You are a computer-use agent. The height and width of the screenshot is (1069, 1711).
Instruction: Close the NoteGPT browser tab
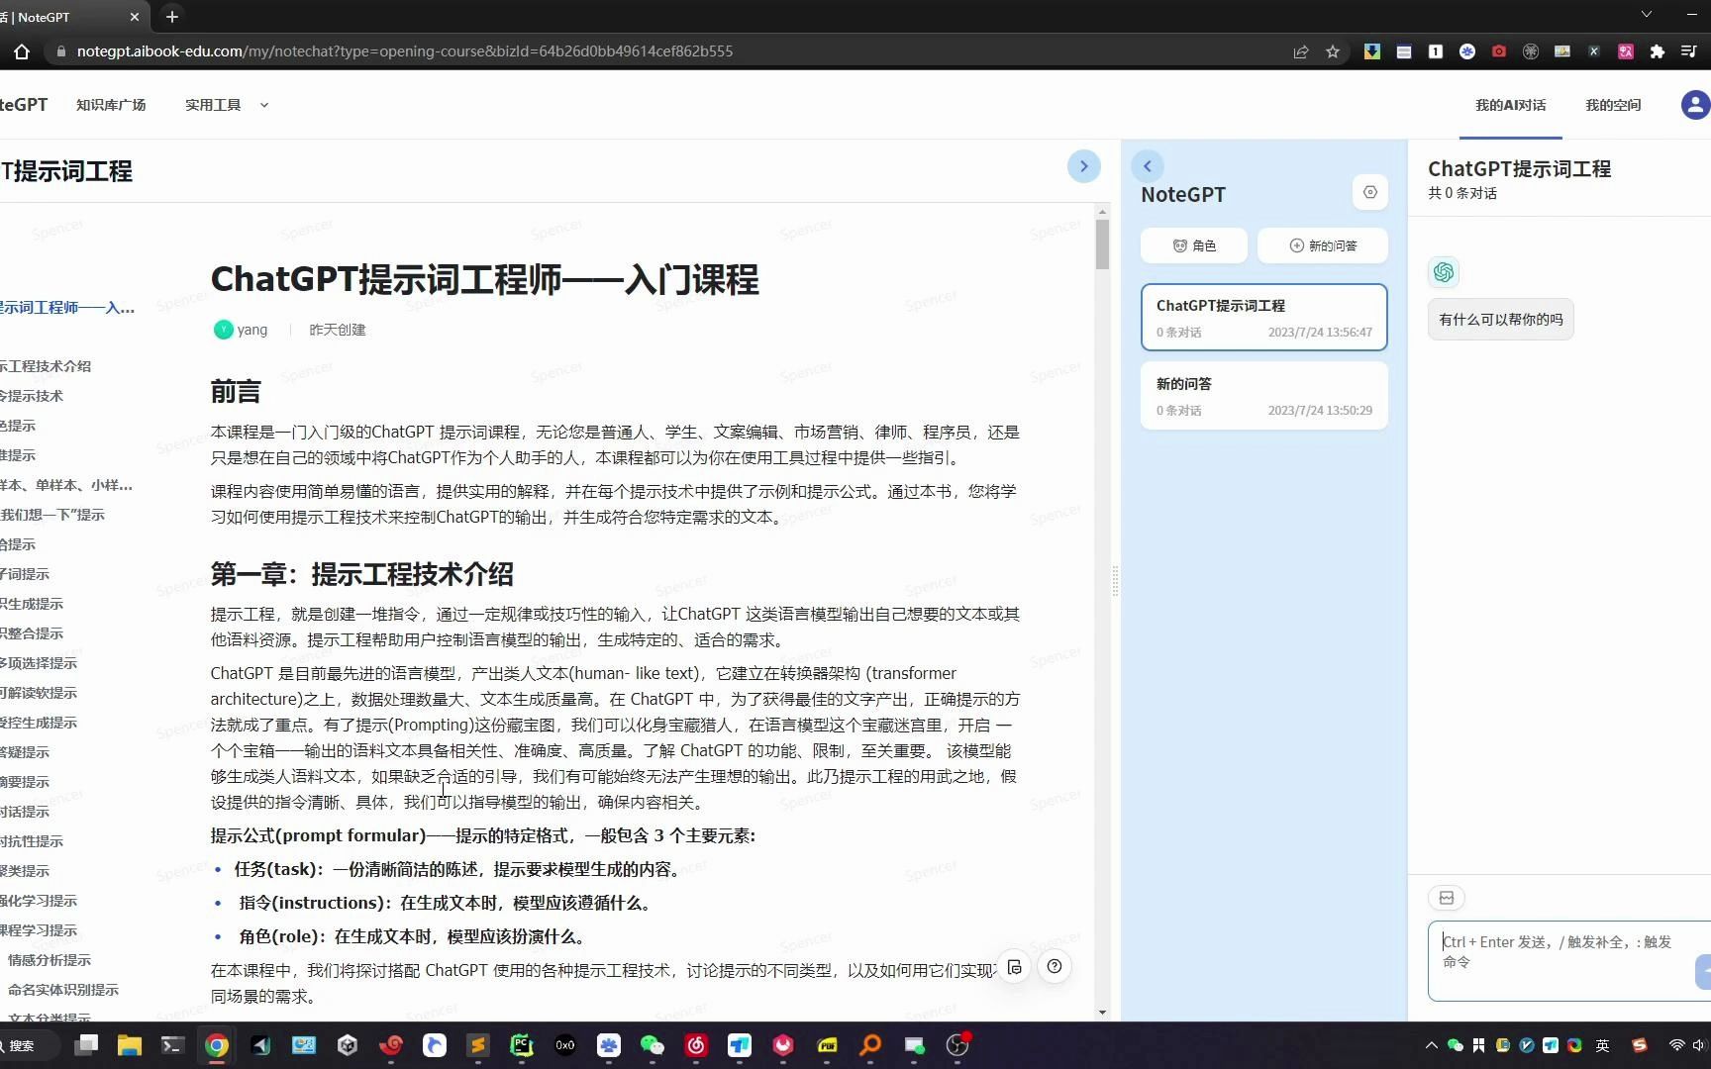click(x=135, y=17)
